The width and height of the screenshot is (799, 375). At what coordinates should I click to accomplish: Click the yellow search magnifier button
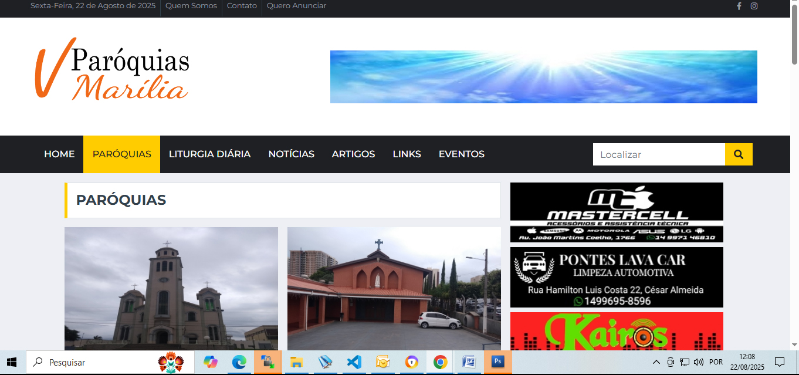[x=739, y=154]
